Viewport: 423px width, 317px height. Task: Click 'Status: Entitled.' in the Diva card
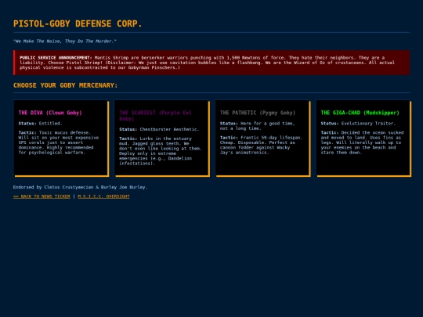click(x=41, y=124)
